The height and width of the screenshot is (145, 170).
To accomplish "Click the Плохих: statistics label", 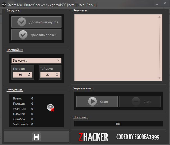I will (19, 114).
